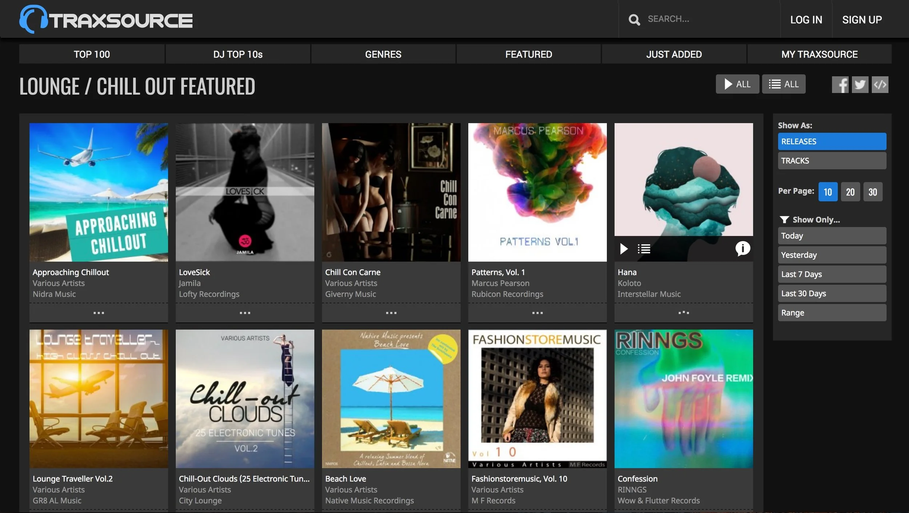Filter releases to Last 7 Days

[832, 274]
